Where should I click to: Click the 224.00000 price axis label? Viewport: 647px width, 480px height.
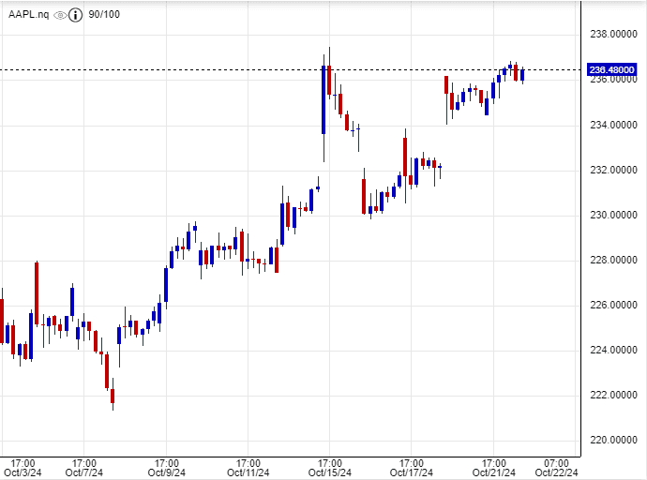click(610, 350)
